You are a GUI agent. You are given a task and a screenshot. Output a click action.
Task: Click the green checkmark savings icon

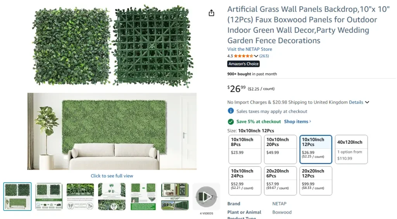(231, 122)
